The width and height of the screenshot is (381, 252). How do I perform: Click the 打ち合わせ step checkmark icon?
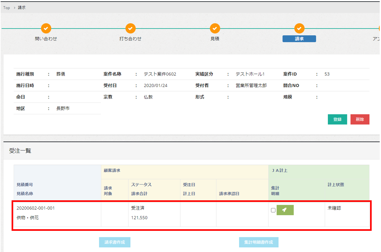tap(130, 29)
